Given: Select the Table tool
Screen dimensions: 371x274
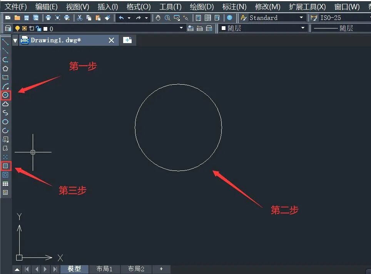Looking at the screenshot, I should pos(5,184).
